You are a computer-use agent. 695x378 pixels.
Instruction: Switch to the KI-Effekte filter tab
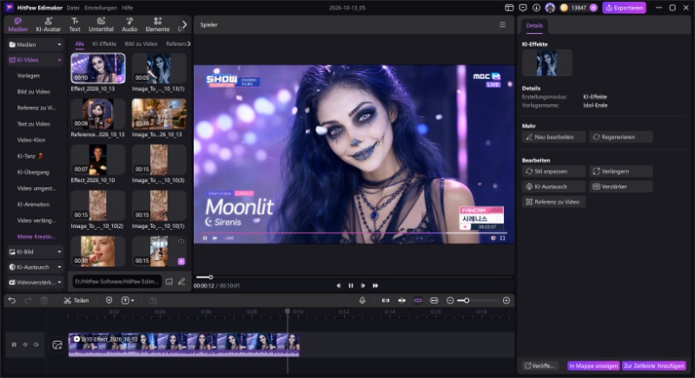tap(104, 43)
